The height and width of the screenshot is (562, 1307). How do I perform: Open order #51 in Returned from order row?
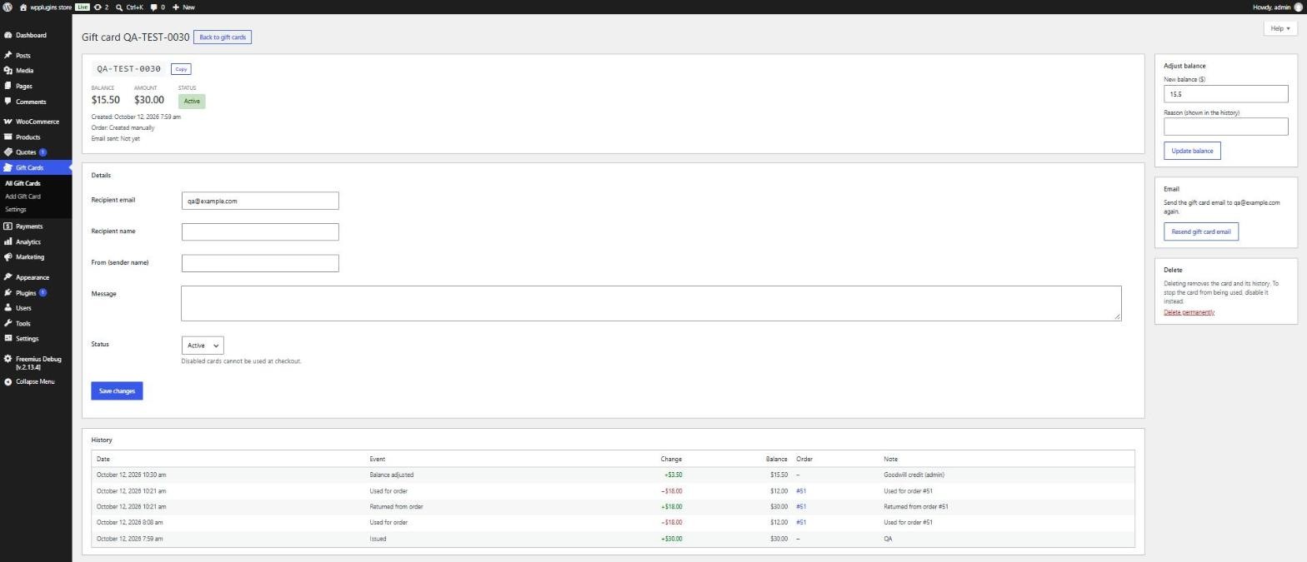tap(801, 507)
